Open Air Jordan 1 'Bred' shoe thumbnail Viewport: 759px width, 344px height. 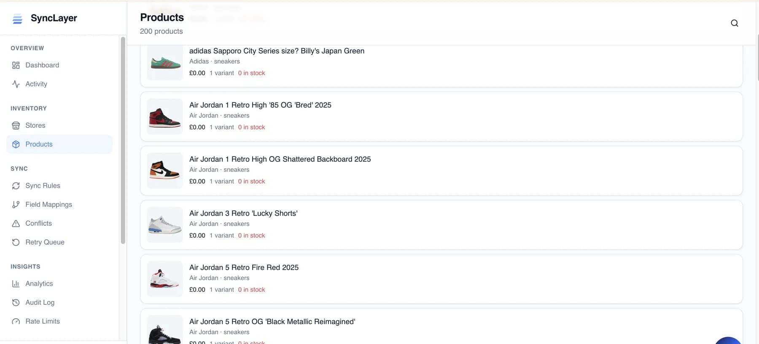coord(165,116)
